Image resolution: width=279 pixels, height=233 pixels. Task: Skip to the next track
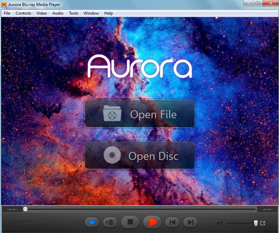coord(190,222)
